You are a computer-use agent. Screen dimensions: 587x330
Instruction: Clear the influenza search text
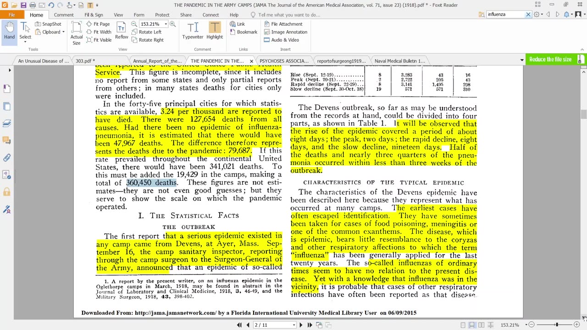[x=528, y=15]
